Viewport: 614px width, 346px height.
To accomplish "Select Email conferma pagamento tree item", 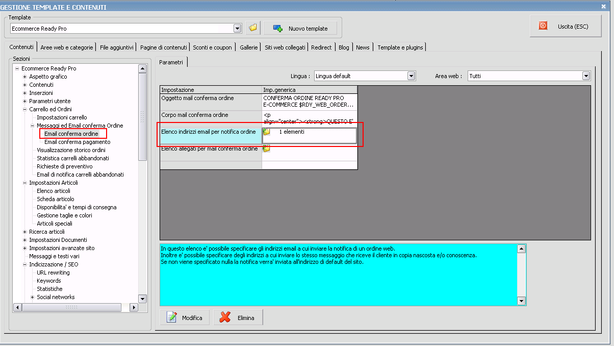I will [x=78, y=142].
